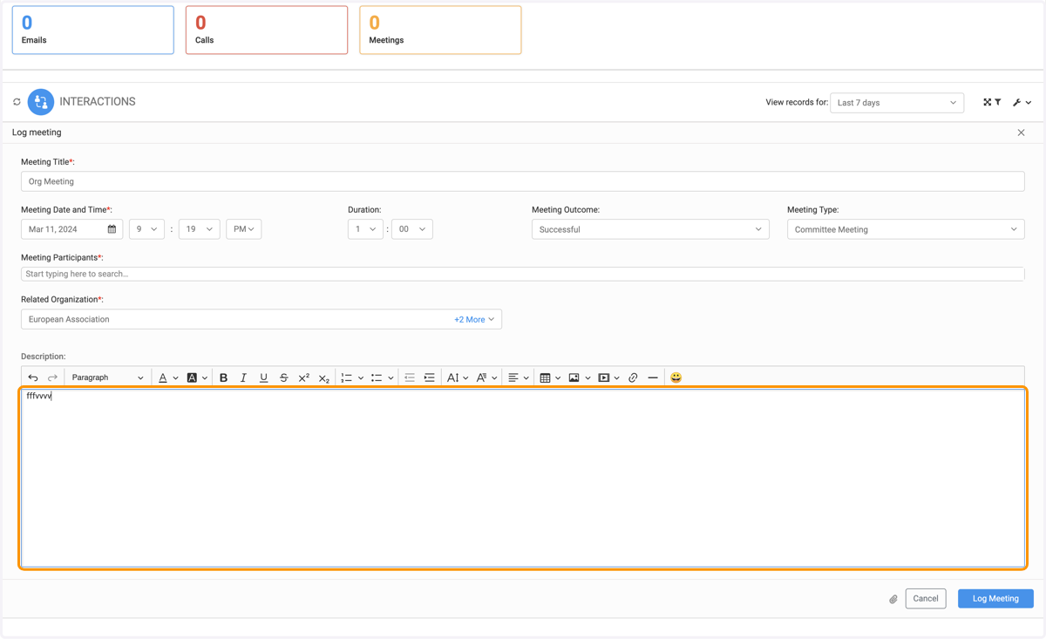The width and height of the screenshot is (1046, 639).
Task: Open the font family tool
Action: [486, 377]
